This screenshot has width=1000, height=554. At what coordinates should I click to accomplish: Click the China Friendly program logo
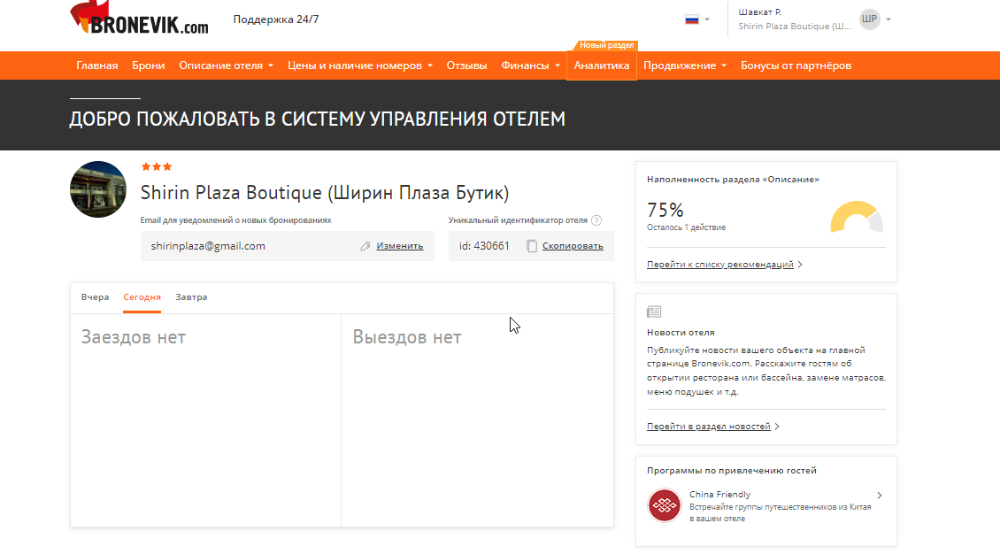(664, 505)
